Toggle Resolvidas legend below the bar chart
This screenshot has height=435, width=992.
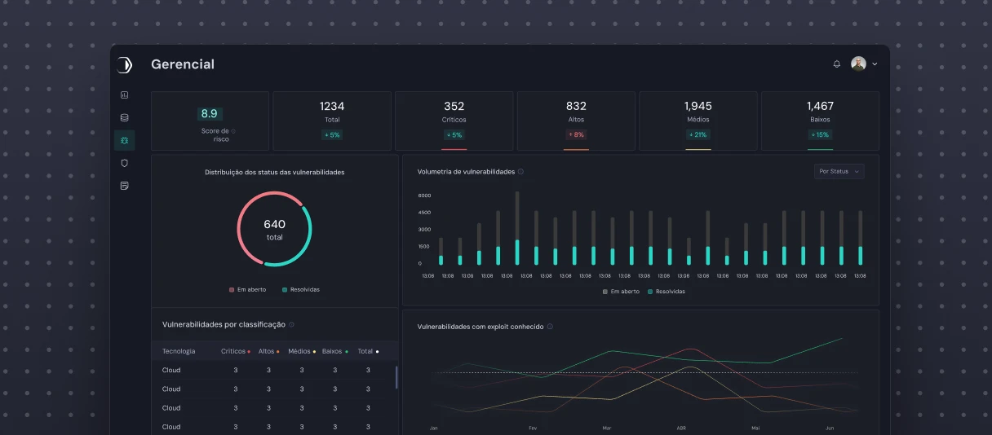click(666, 292)
